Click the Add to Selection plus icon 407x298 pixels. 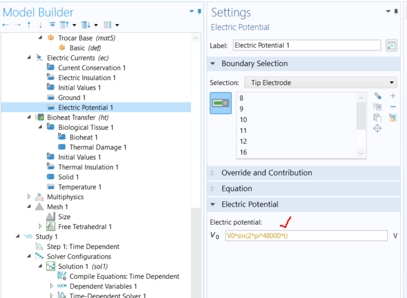pos(393,96)
